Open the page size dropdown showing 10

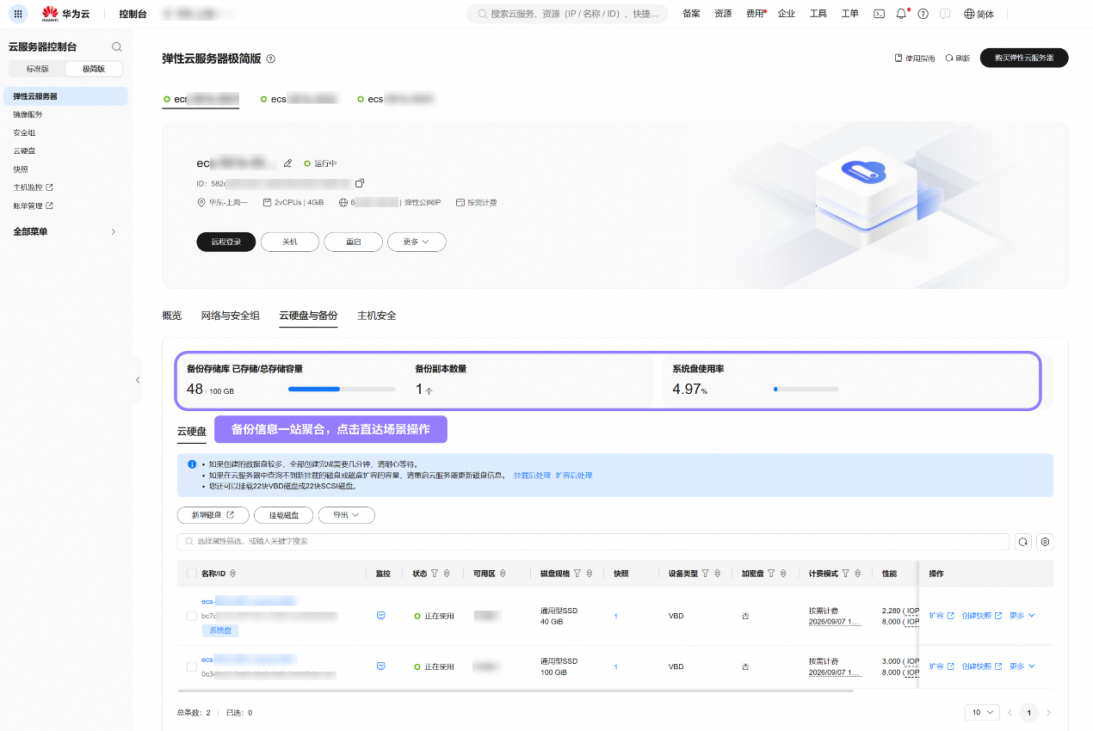coord(982,712)
